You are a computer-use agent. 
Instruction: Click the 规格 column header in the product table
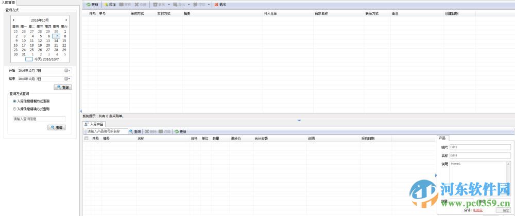point(195,139)
